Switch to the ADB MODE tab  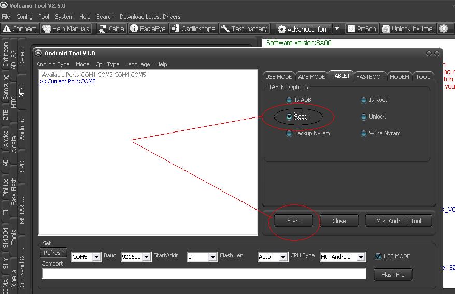pyautogui.click(x=311, y=77)
